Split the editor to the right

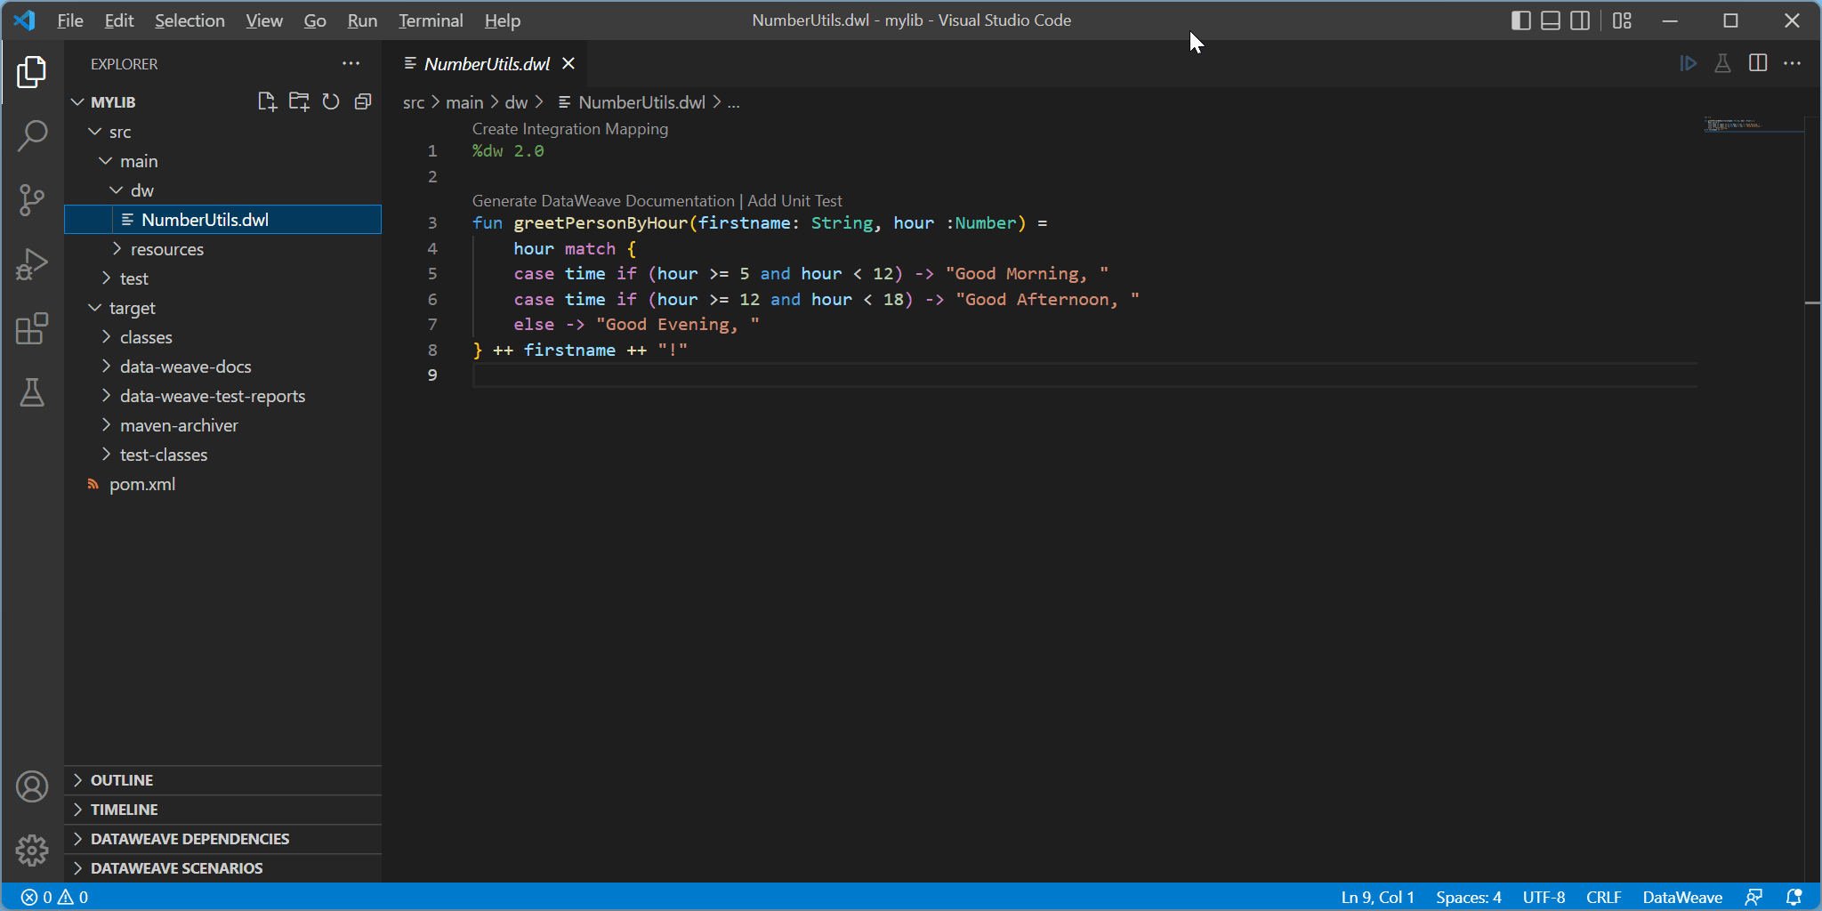1758,63
